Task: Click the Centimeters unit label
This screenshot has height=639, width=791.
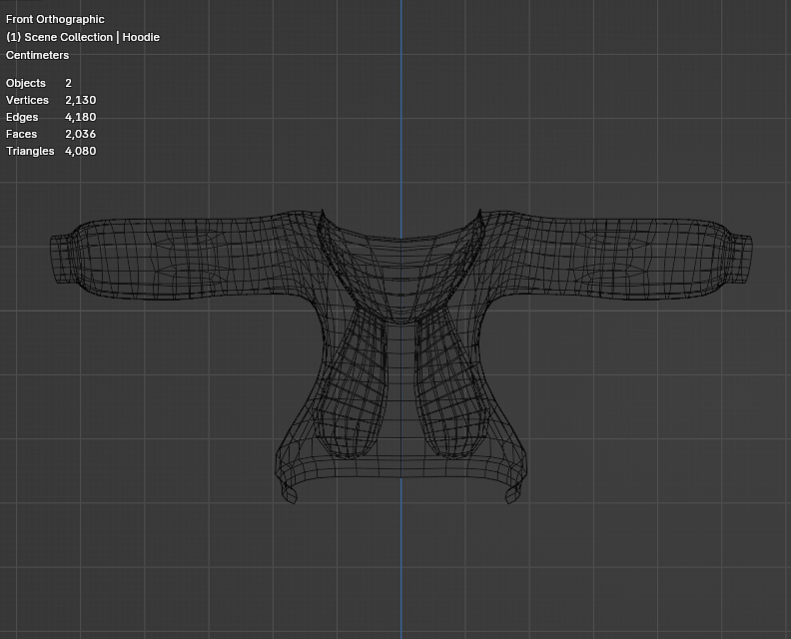Action: point(37,55)
